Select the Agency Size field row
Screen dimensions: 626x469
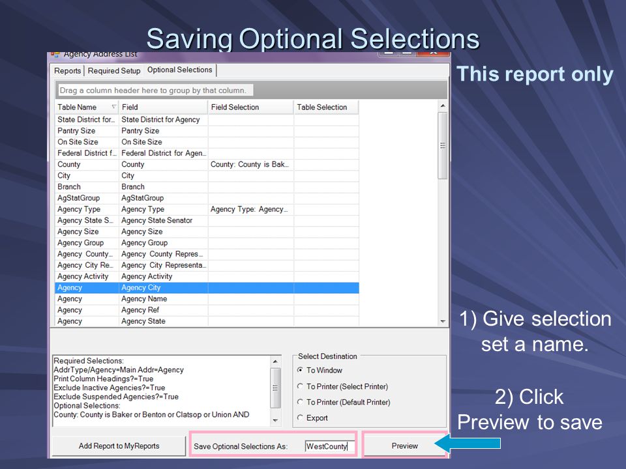click(x=207, y=231)
